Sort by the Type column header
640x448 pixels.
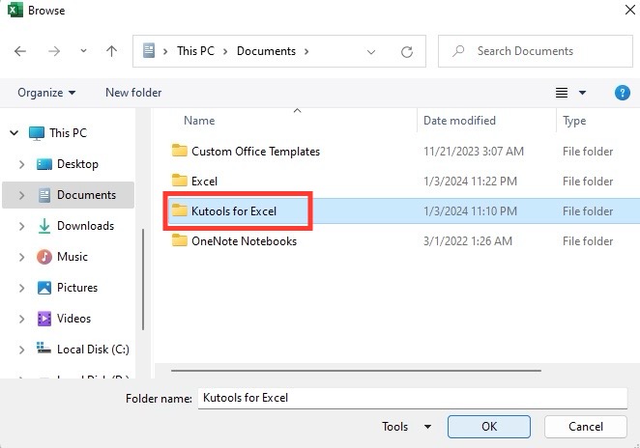[x=574, y=121]
